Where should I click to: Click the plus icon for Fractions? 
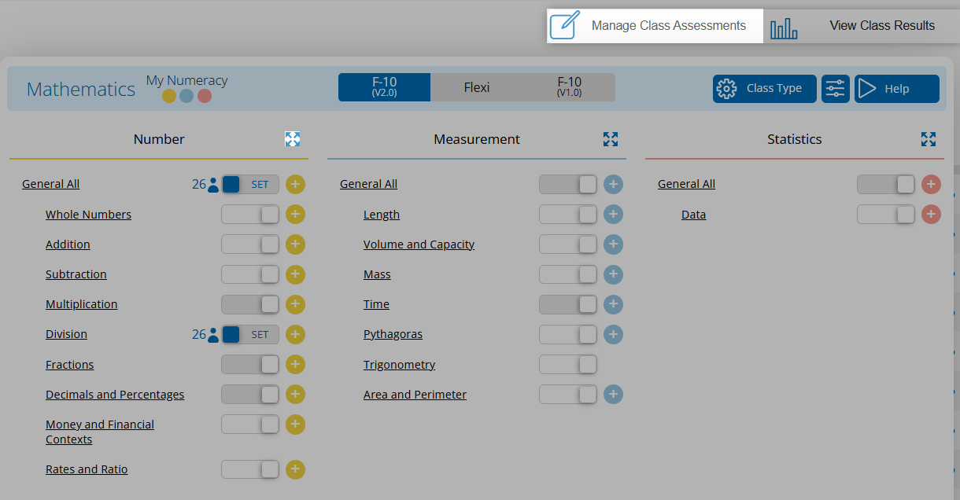tap(295, 365)
